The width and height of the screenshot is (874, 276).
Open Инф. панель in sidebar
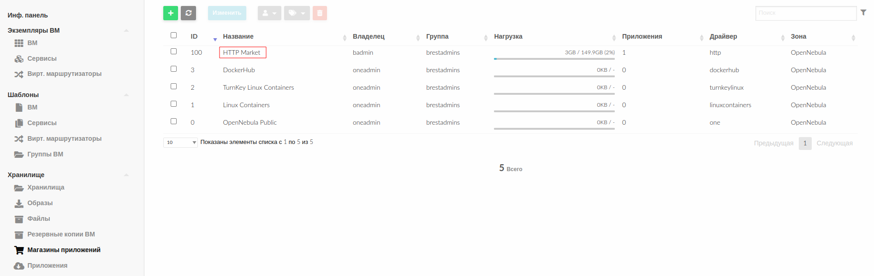point(28,15)
